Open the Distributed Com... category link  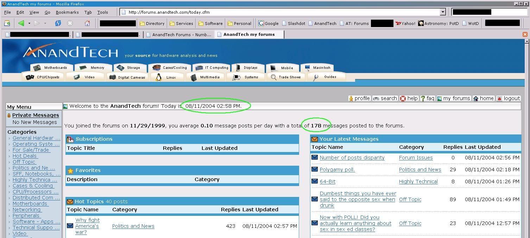pos(36,198)
